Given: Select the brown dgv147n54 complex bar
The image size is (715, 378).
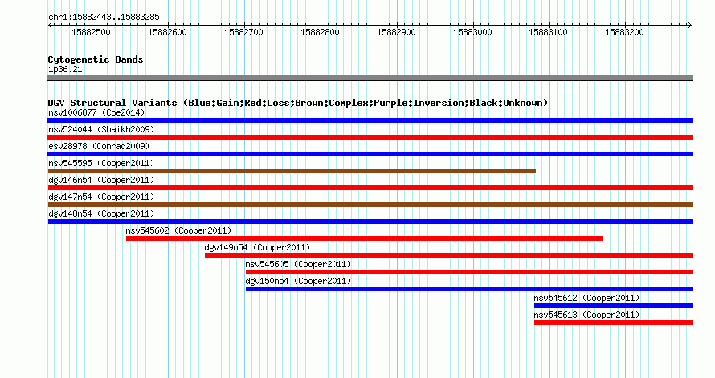Looking at the screenshot, I should coord(370,205).
